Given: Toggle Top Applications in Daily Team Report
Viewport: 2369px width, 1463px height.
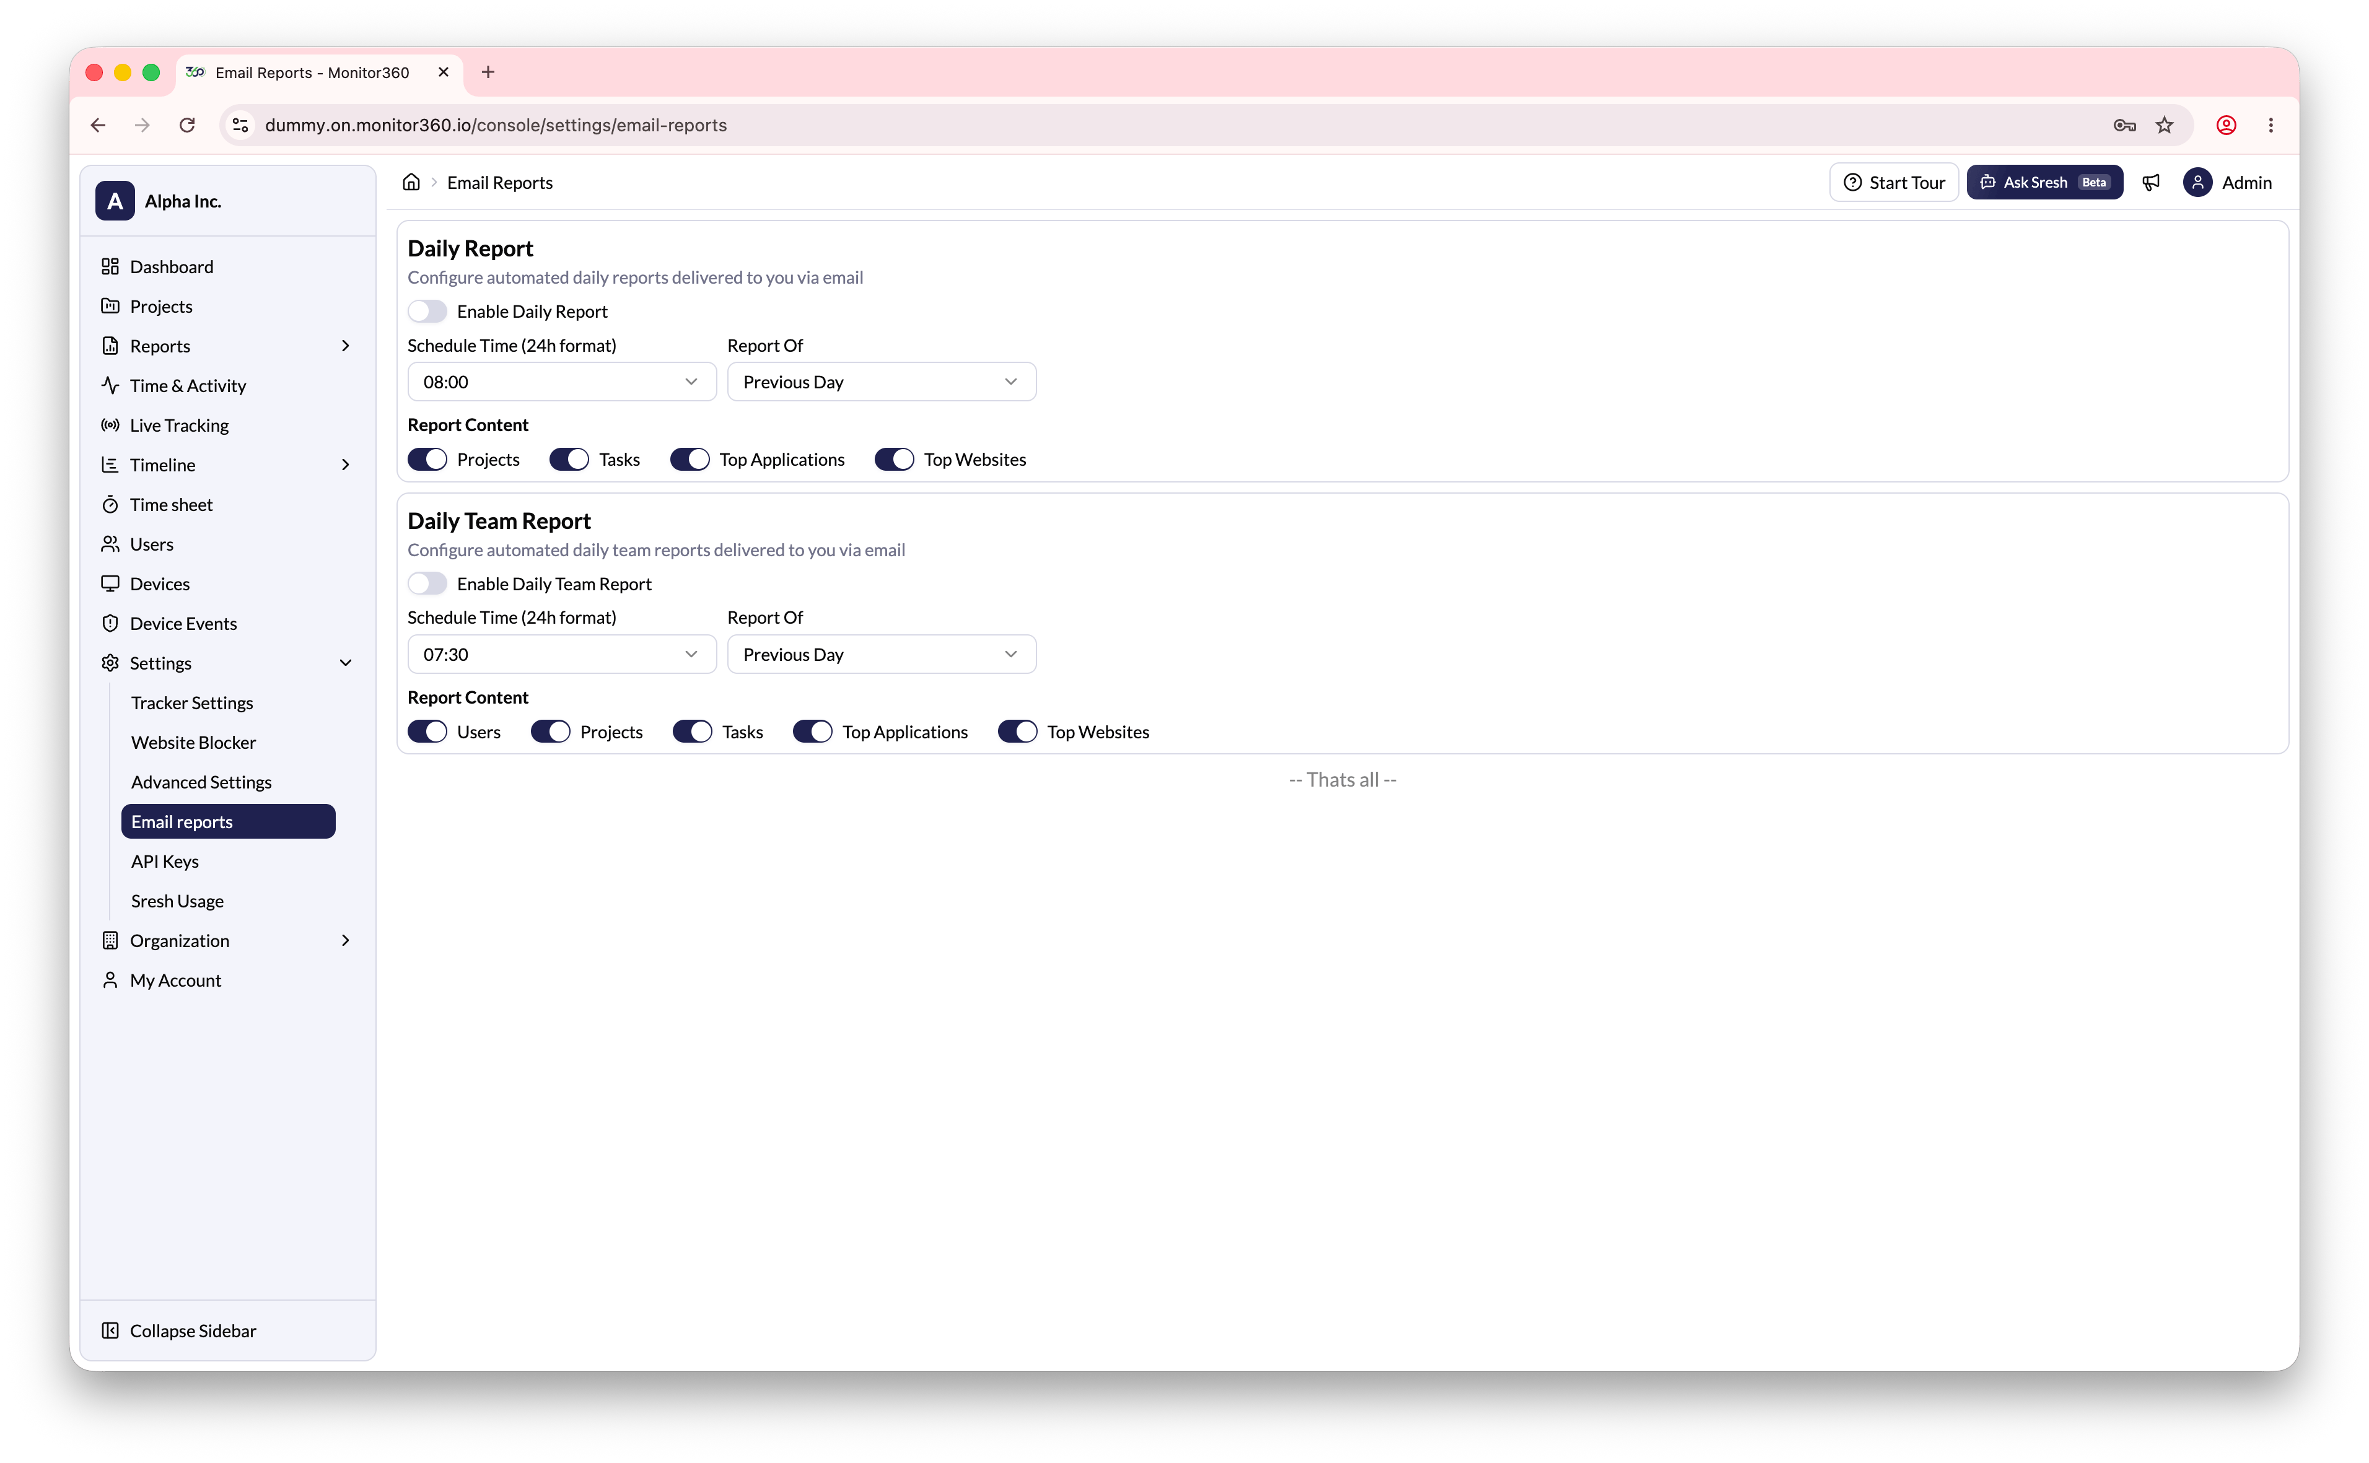Looking at the screenshot, I should click(x=813, y=731).
